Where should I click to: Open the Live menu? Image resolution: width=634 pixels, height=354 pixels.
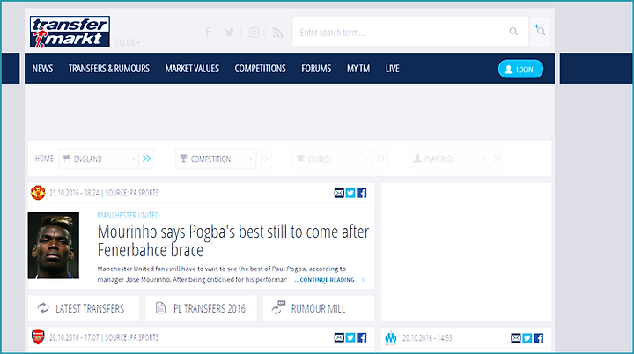(392, 69)
